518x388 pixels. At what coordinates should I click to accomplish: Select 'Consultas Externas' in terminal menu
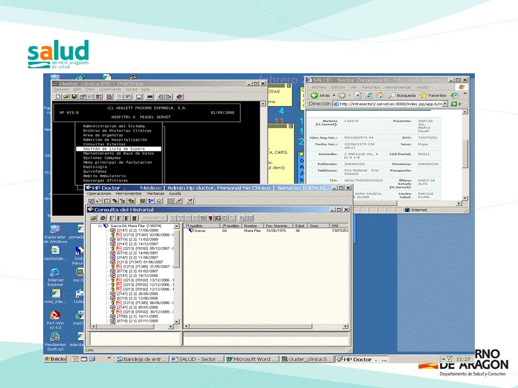click(104, 144)
